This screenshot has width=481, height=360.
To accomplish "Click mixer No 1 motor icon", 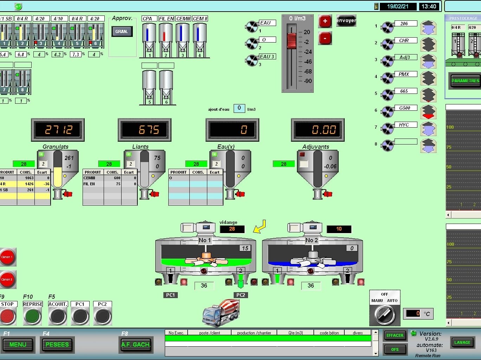I will pos(206,227).
